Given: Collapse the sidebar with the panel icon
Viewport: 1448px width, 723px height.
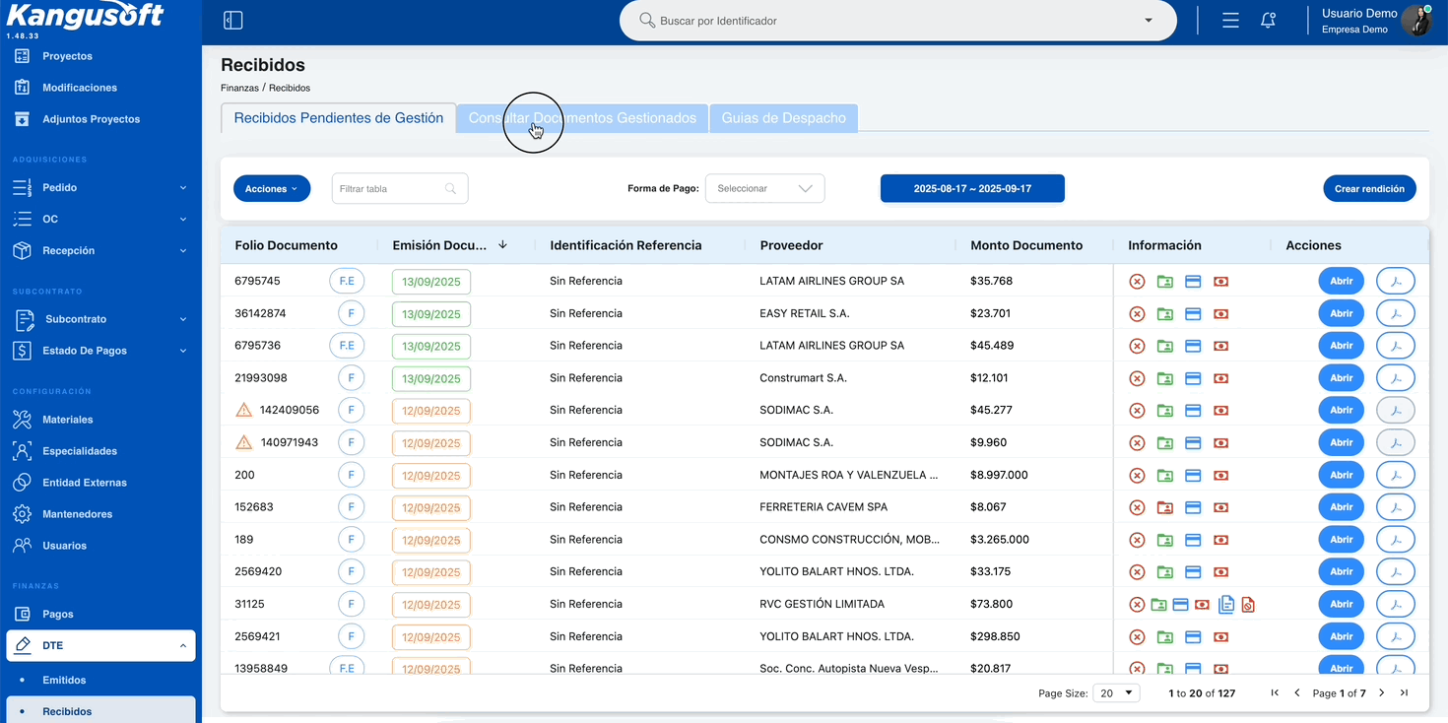Looking at the screenshot, I should click(x=233, y=21).
